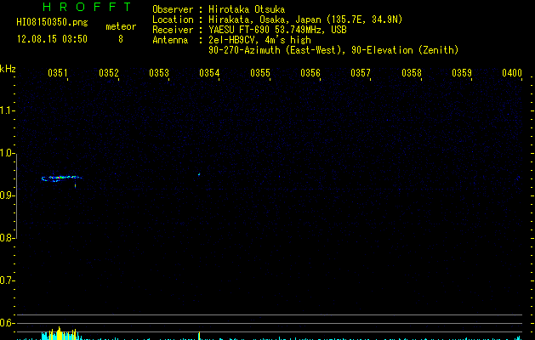This screenshot has width=535, height=340.
Task: Click the 0353 time marker
Action: pyautogui.click(x=159, y=73)
